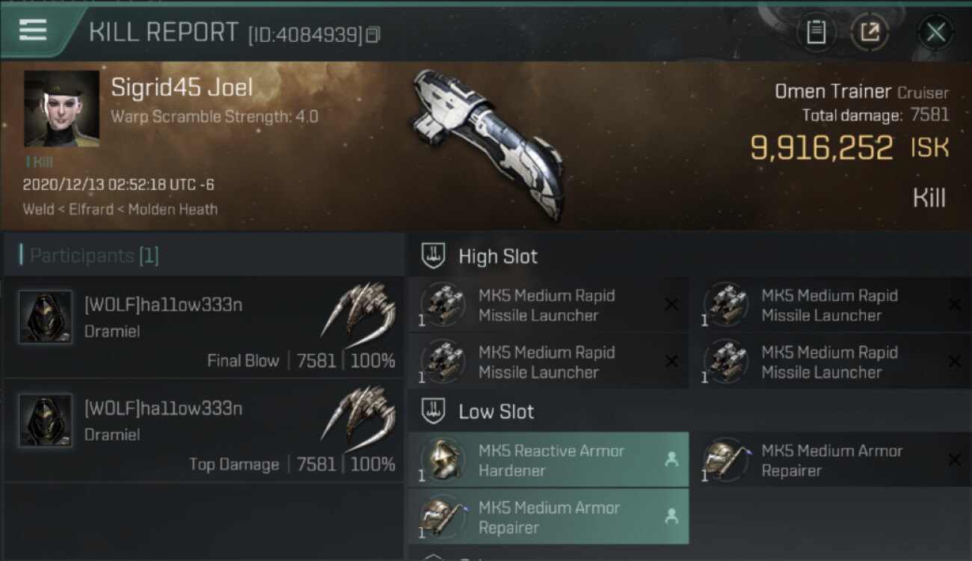Open the Participants [1] tab
This screenshot has height=561, width=972.
[94, 256]
